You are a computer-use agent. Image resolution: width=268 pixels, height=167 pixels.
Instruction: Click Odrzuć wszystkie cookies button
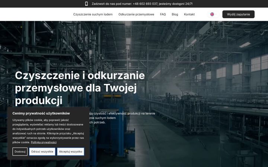[42, 151]
